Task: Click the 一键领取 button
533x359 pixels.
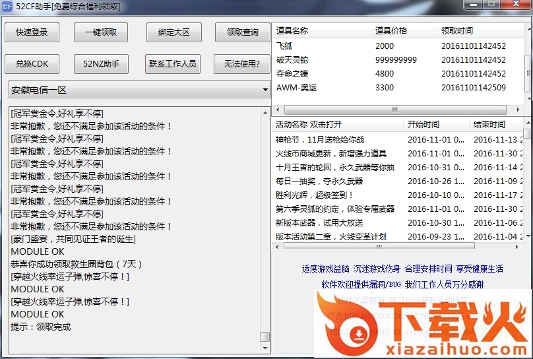Action: click(x=101, y=32)
